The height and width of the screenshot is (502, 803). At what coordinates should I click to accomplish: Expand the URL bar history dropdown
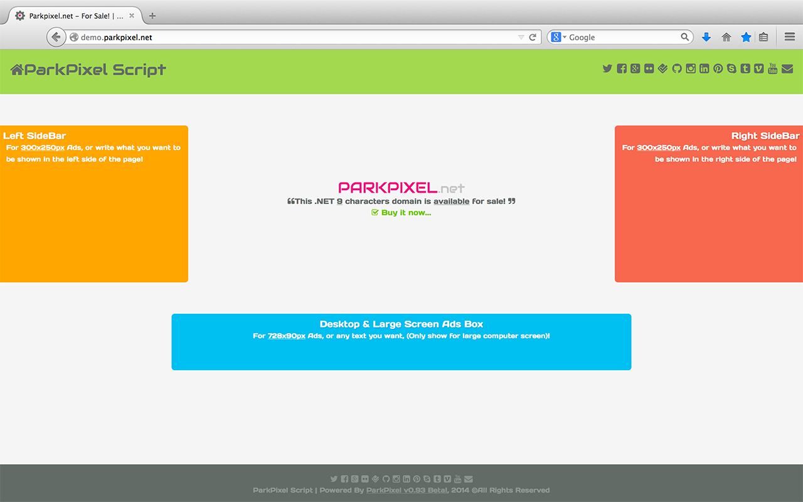coord(521,38)
